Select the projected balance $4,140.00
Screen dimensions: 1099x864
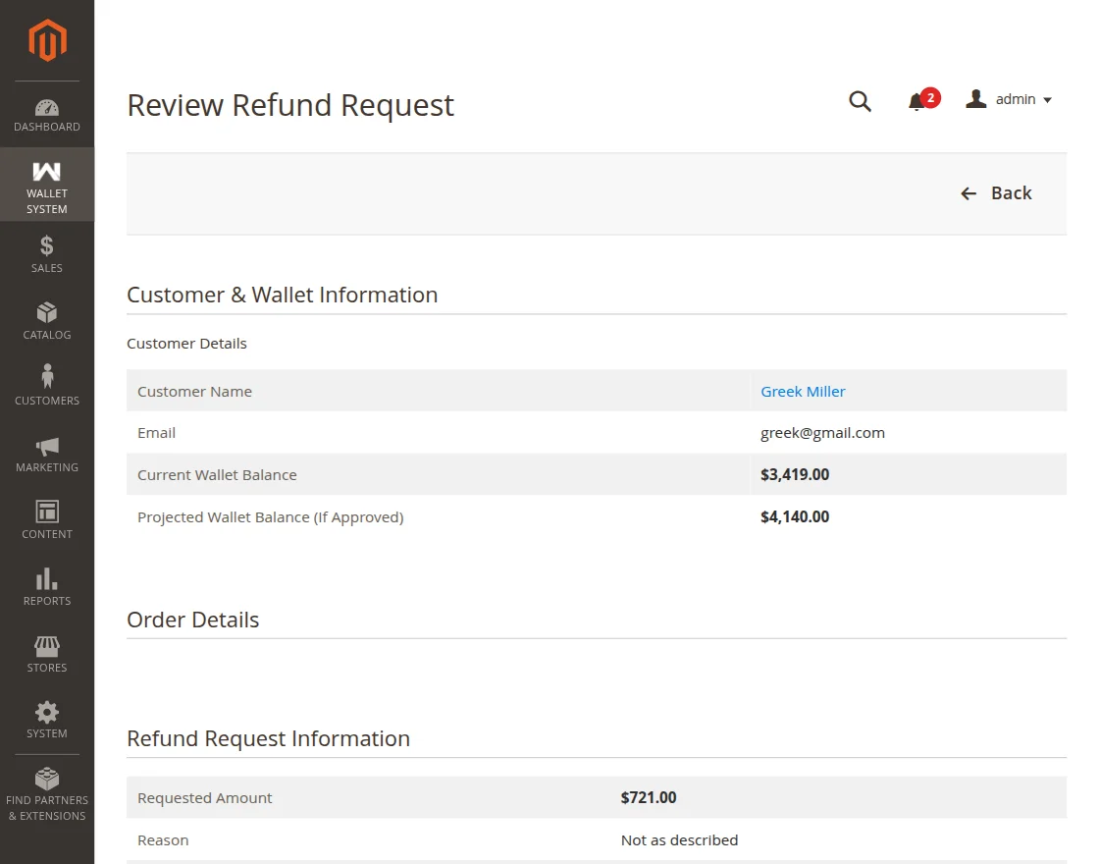[x=795, y=516]
